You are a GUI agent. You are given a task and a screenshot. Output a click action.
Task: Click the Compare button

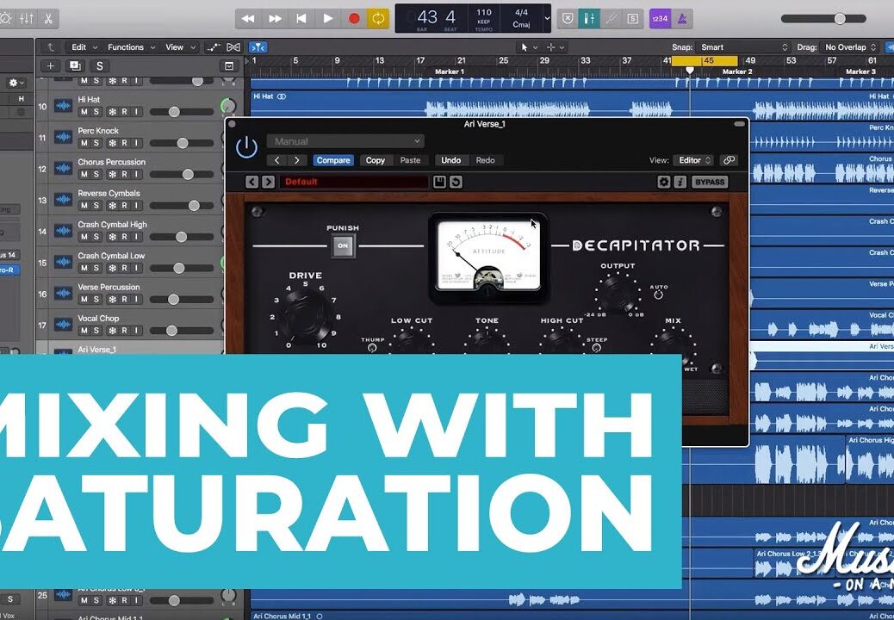[333, 161]
